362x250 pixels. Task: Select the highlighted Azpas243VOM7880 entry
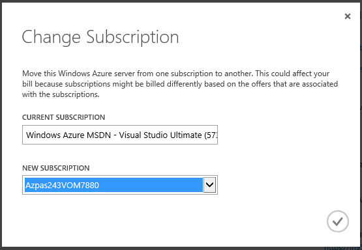(x=113, y=185)
